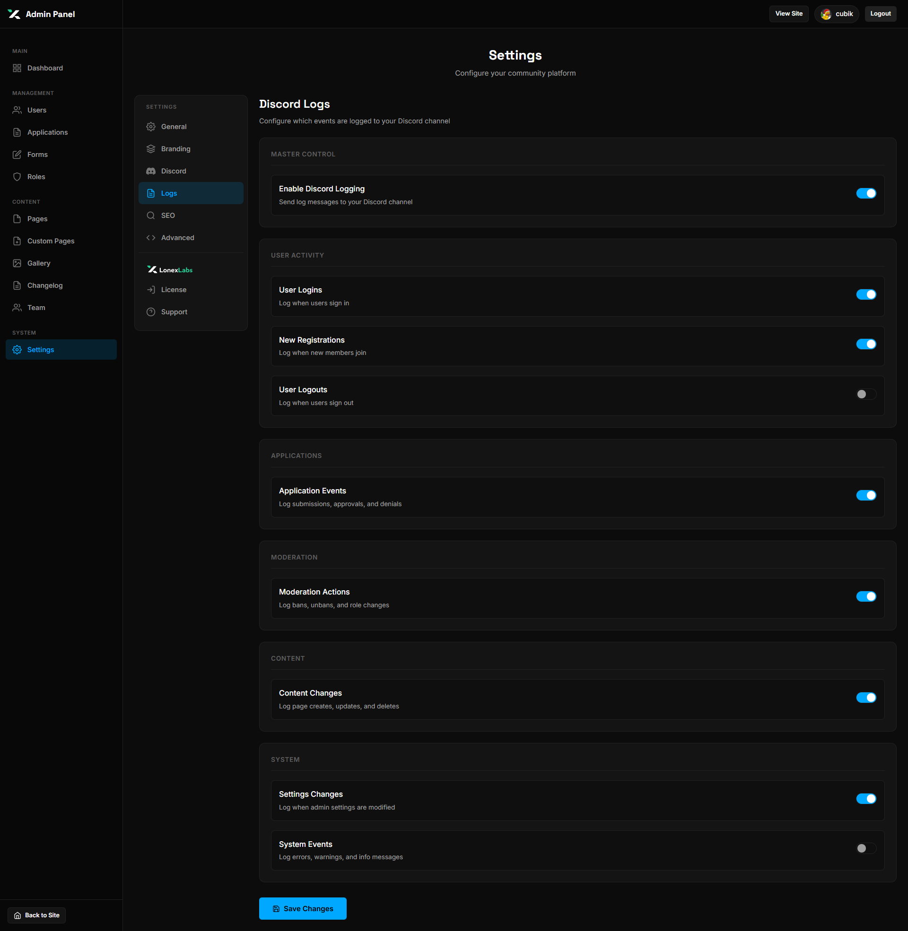Open the License page

coord(191,290)
